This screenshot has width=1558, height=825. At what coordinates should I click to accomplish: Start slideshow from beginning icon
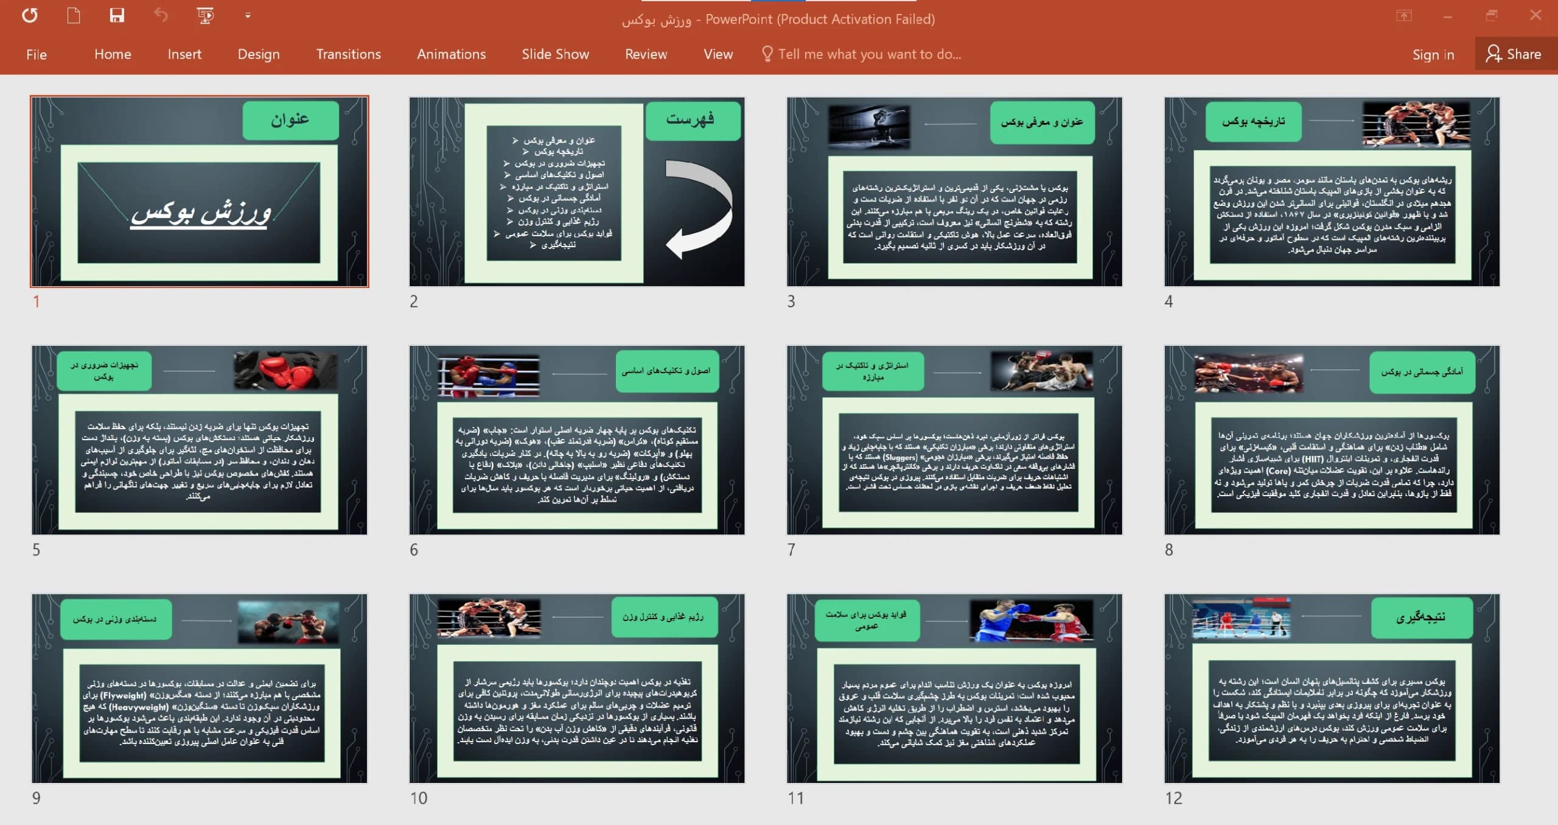[205, 15]
